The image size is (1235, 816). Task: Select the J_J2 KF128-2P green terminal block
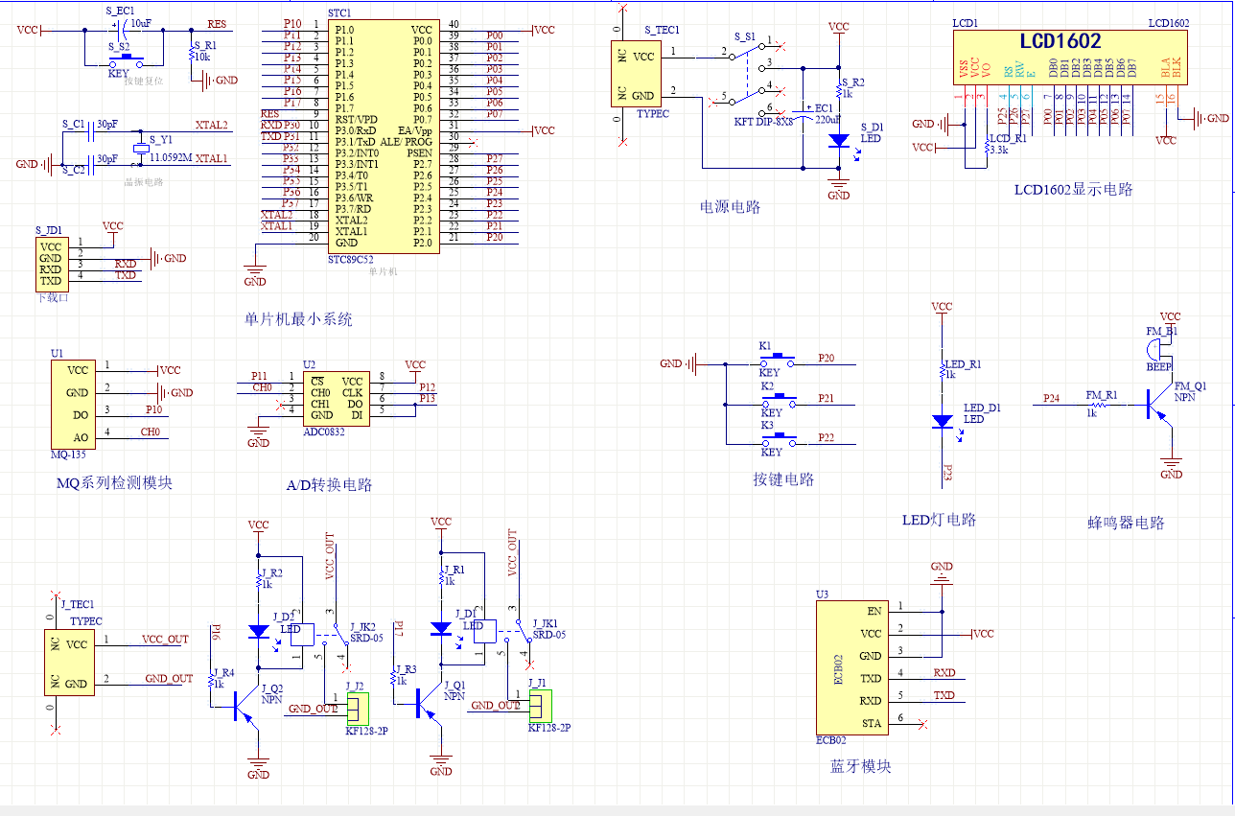click(358, 709)
